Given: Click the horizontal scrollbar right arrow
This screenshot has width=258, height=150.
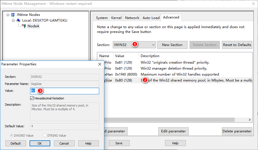Looking at the screenshot, I should tap(249, 120).
